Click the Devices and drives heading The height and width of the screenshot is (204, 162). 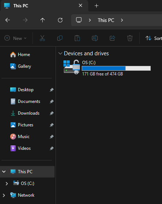(x=86, y=53)
